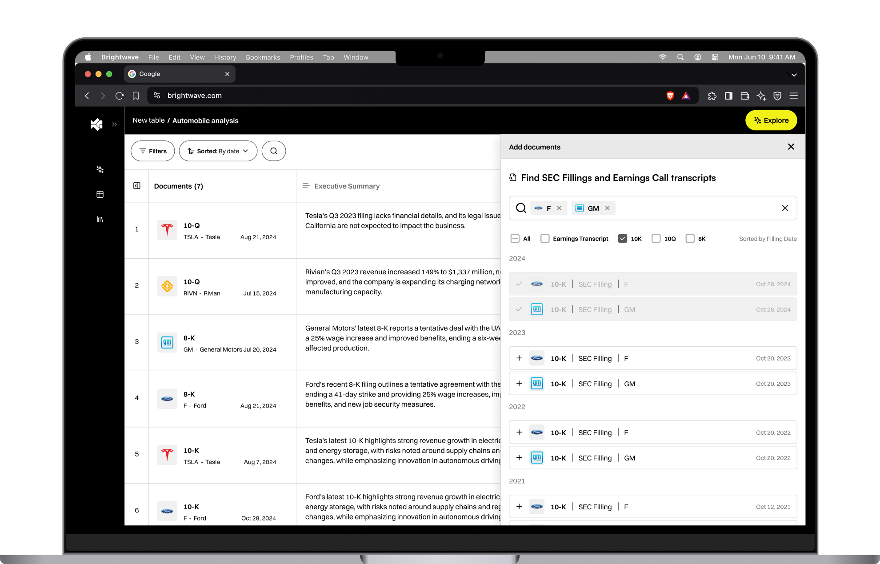Open the Bookmarks menu
880x564 pixels.
tap(263, 57)
